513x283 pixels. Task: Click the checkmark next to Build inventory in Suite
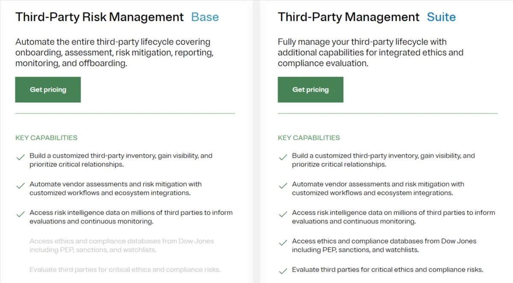pyautogui.click(x=283, y=157)
